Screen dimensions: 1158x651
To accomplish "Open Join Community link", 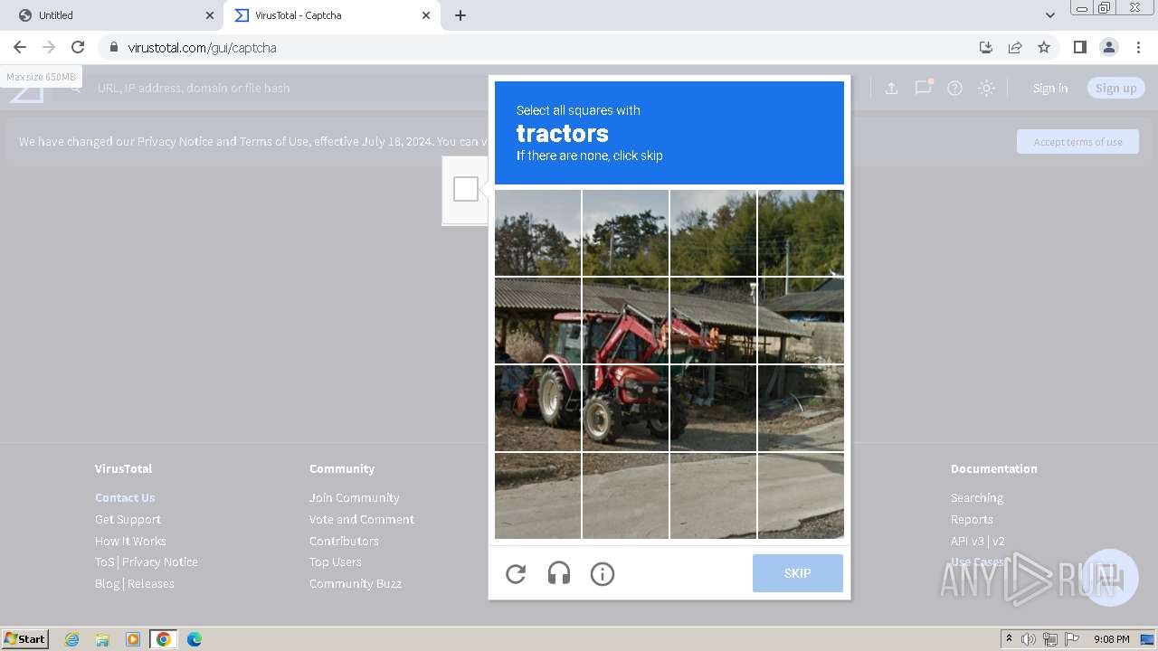I will point(354,497).
